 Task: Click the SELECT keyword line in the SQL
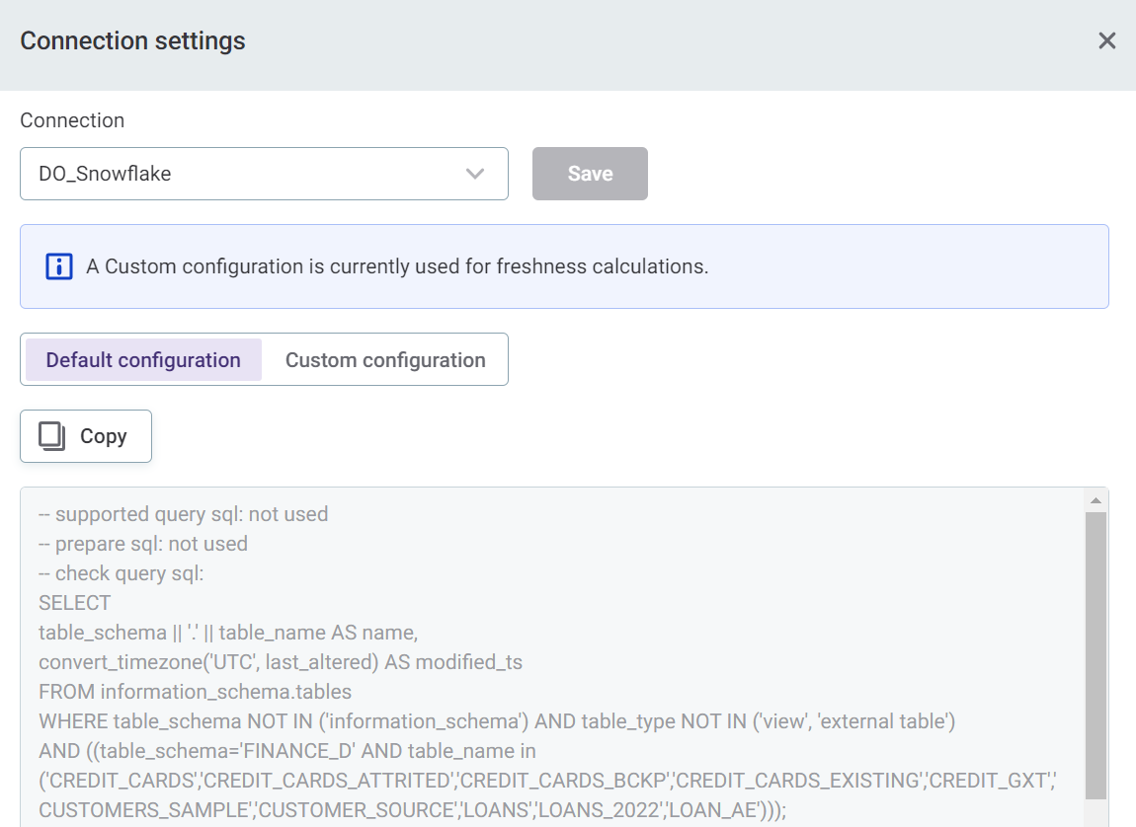tap(75, 603)
